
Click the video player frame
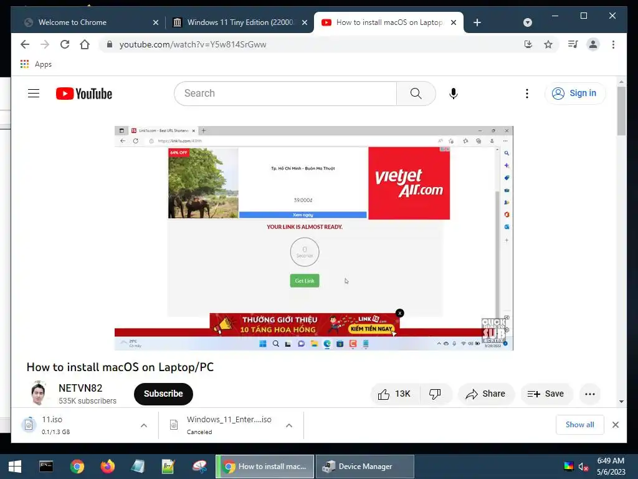coord(314,238)
